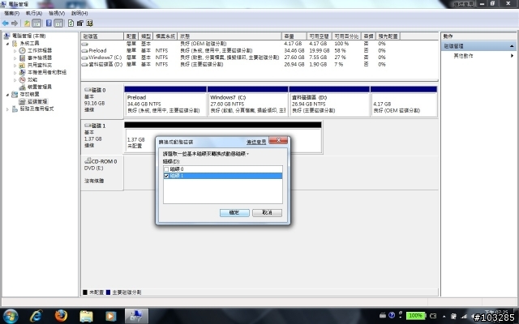Collapse the Storage tree node
Viewport: 519px width, 324px height.
7,95
